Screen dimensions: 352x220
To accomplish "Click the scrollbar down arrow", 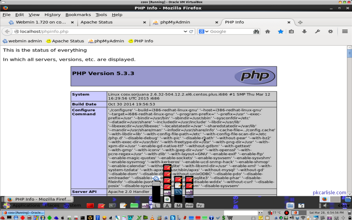I will pos(349,194).
